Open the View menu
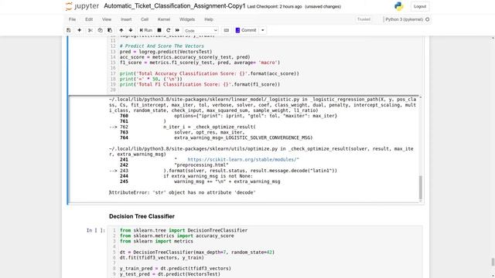495x278 pixels. 107,19
